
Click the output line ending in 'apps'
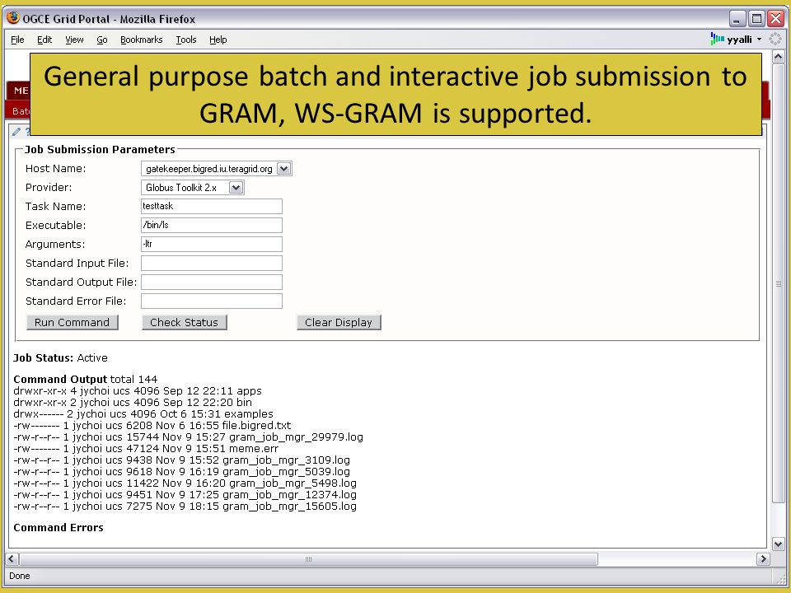click(x=138, y=390)
